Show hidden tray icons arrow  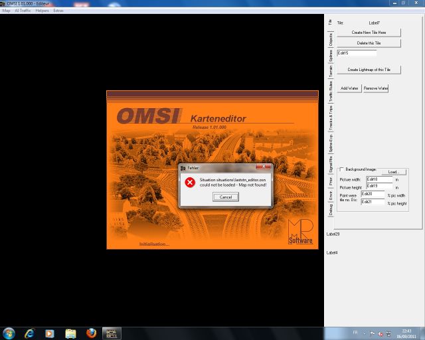(x=365, y=334)
